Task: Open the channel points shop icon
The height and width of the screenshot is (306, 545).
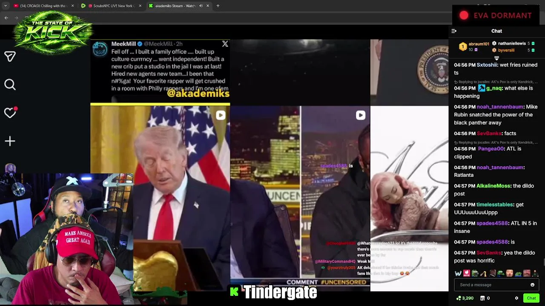Action: tap(482, 298)
